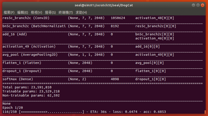Open the 檔案(F) menu

[x=9, y=12]
